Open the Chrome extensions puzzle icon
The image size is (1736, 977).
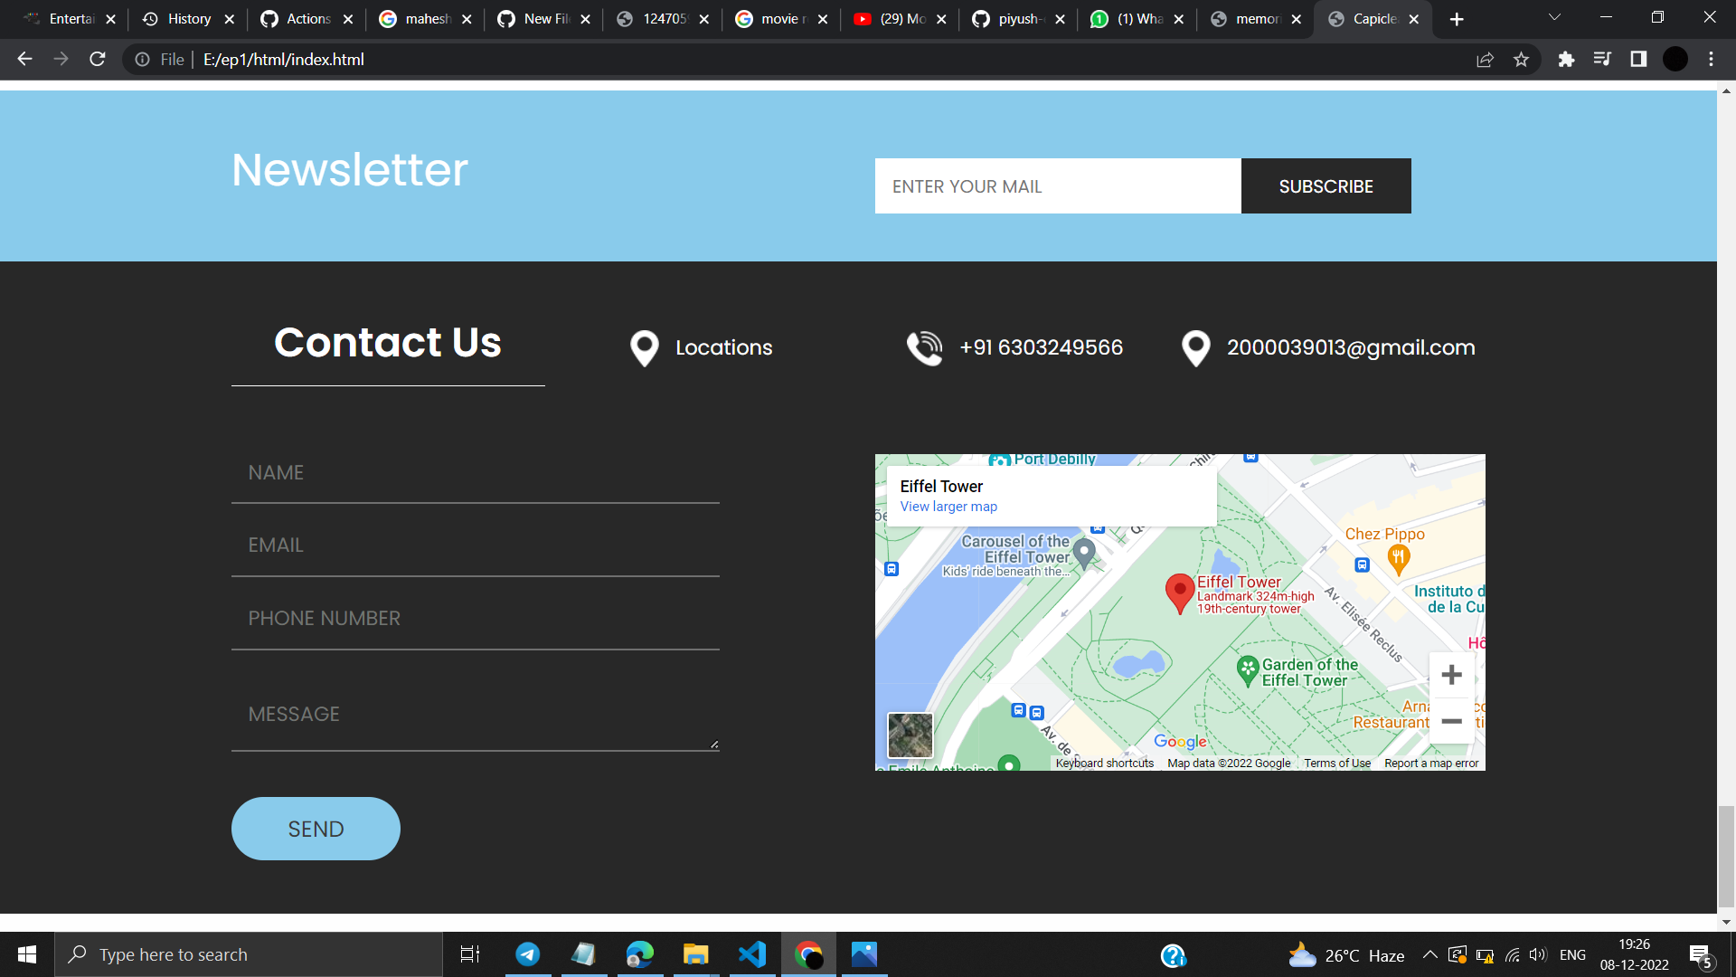(1567, 59)
